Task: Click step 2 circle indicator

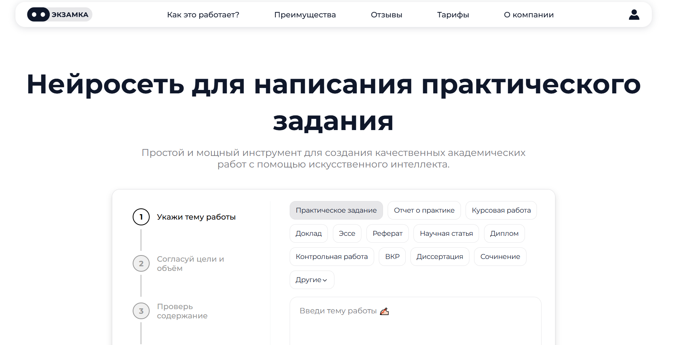Action: pos(141,264)
